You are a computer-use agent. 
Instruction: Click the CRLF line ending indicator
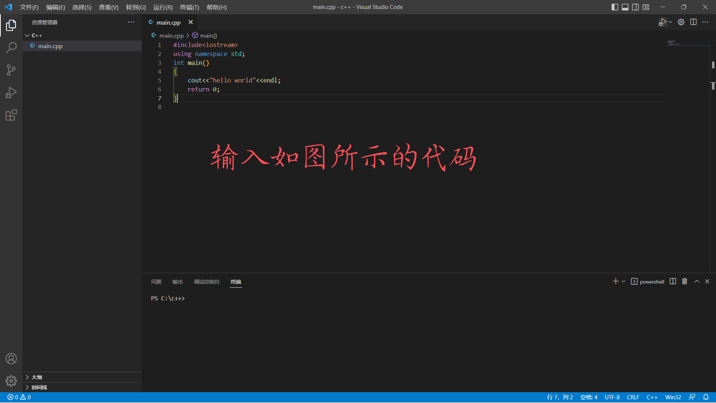click(x=633, y=397)
